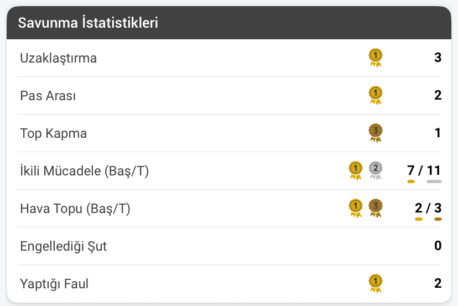Click the gold bar under the 7 value
Viewport: 458px width, 306px height.
pos(411,181)
